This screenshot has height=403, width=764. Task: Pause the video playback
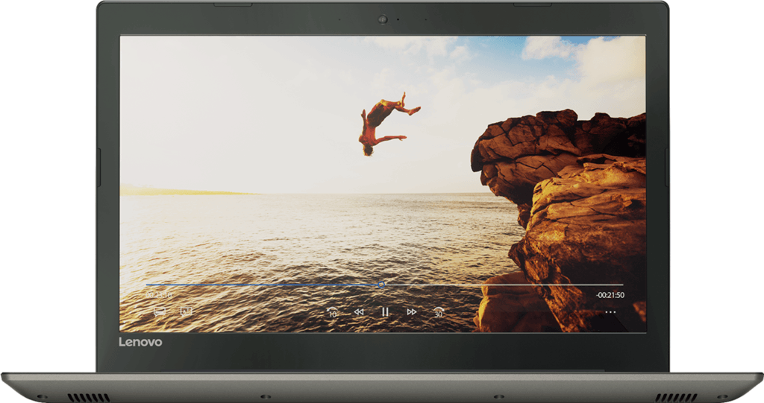[x=385, y=311]
